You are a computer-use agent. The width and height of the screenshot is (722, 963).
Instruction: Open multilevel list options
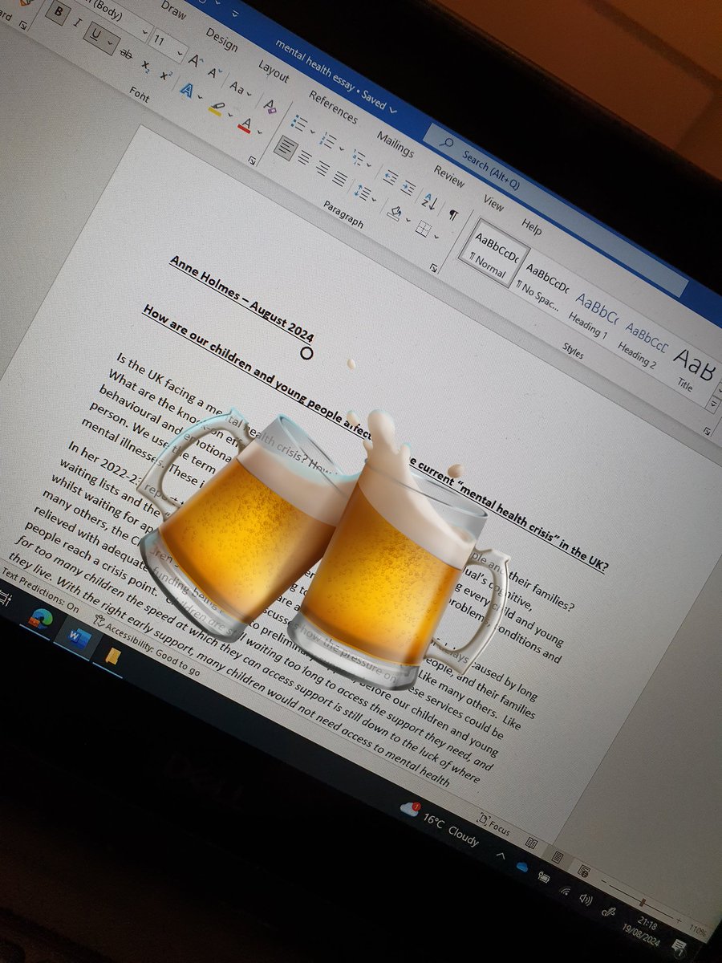[358, 158]
